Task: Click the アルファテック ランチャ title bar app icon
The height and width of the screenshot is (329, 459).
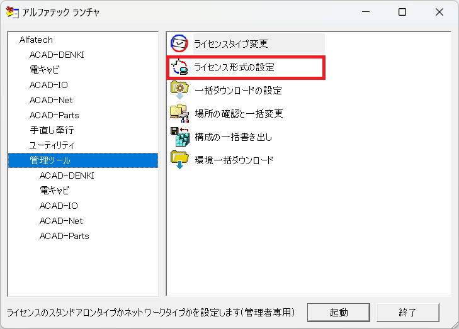Action: (x=12, y=12)
